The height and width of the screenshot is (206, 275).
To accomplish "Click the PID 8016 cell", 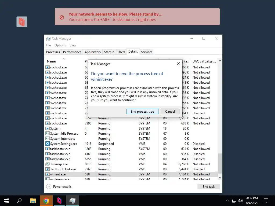I will [x=88, y=164].
